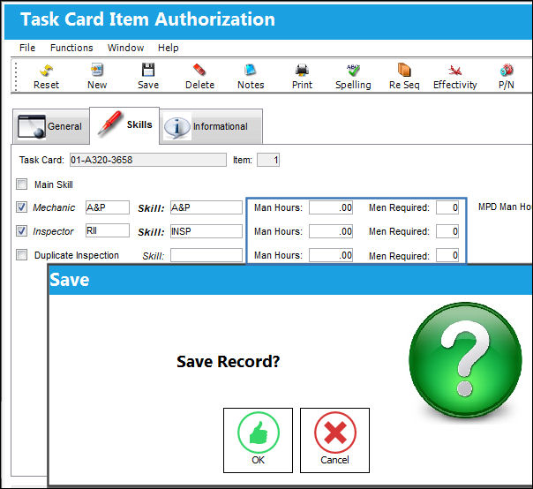Switch to the Informational tab
The height and width of the screenshot is (489, 533).
[x=211, y=126]
